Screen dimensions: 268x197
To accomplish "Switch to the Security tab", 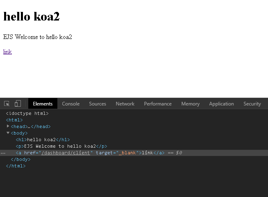I will [252, 104].
